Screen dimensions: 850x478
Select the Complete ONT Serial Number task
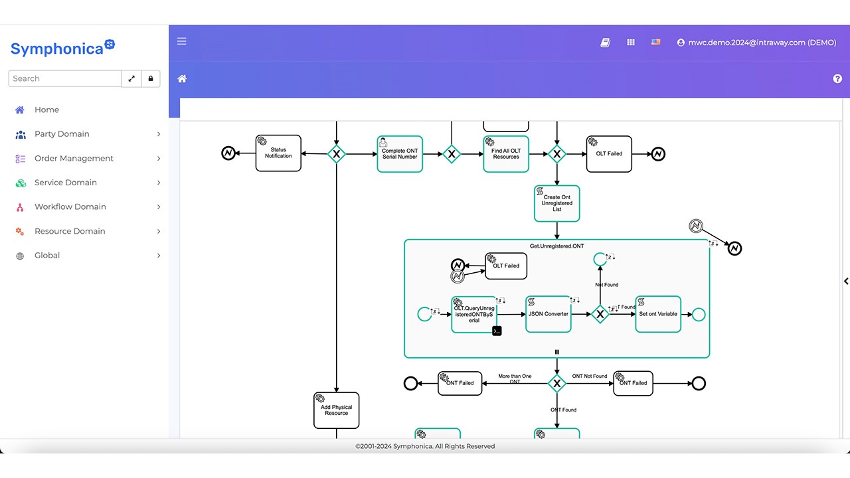(x=400, y=154)
